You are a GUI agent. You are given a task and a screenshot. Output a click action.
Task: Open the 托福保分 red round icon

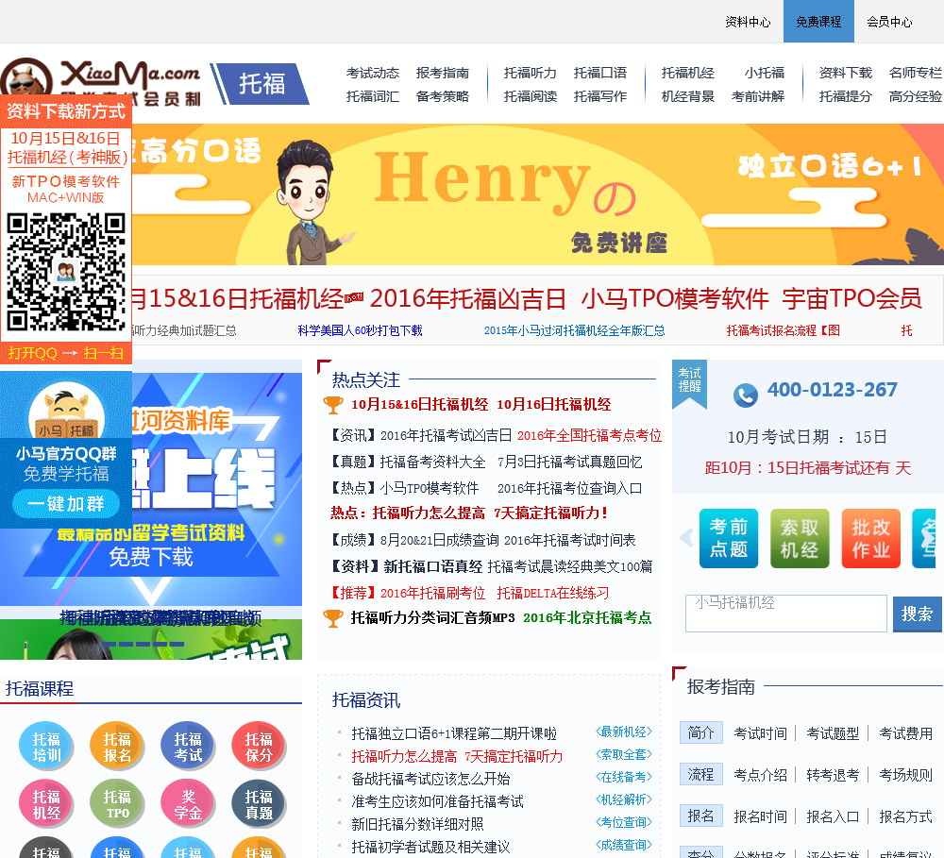[259, 747]
